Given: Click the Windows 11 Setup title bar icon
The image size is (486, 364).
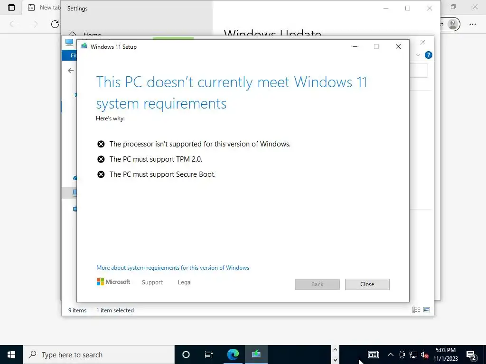Looking at the screenshot, I should pos(84,46).
